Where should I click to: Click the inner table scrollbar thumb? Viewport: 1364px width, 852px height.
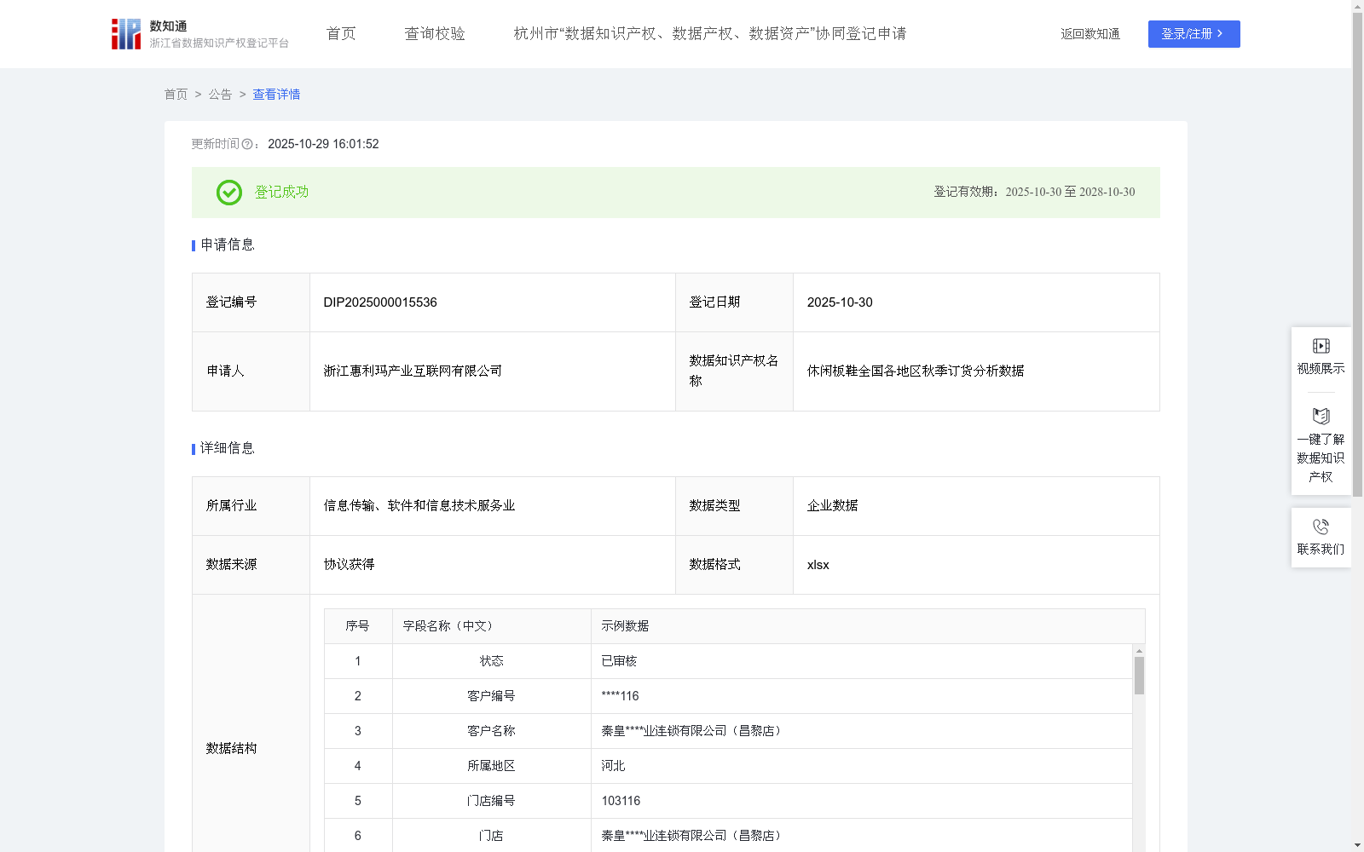click(1139, 676)
